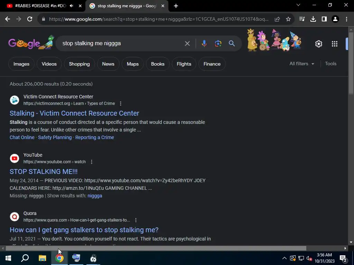Open the gang stalkers Quora result
The height and width of the screenshot is (265, 354).
pos(84,230)
